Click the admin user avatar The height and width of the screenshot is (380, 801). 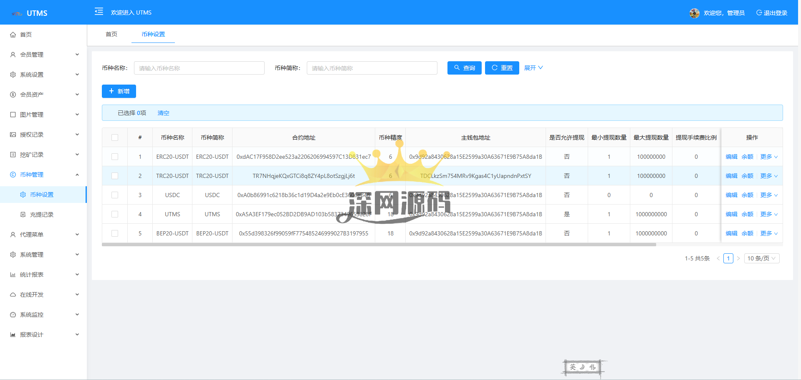[x=694, y=13]
